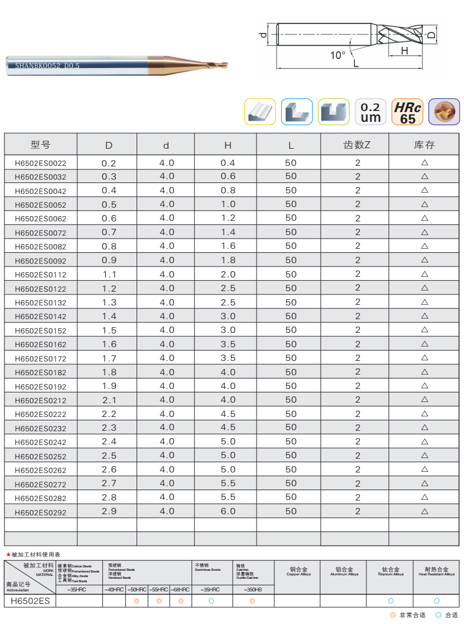The width and height of the screenshot is (464, 624).
Task: Click the 型号 column header
Action: (x=41, y=145)
